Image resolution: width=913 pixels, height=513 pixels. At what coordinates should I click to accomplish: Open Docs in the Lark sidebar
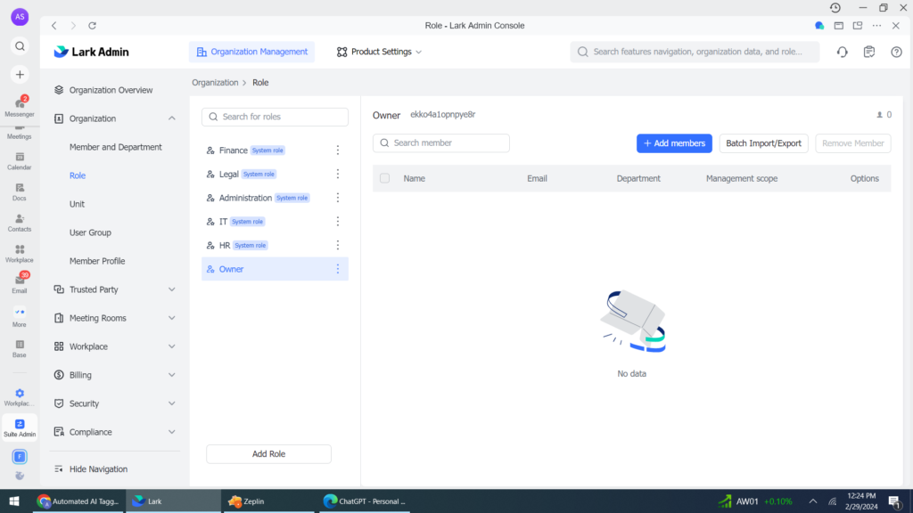point(20,192)
